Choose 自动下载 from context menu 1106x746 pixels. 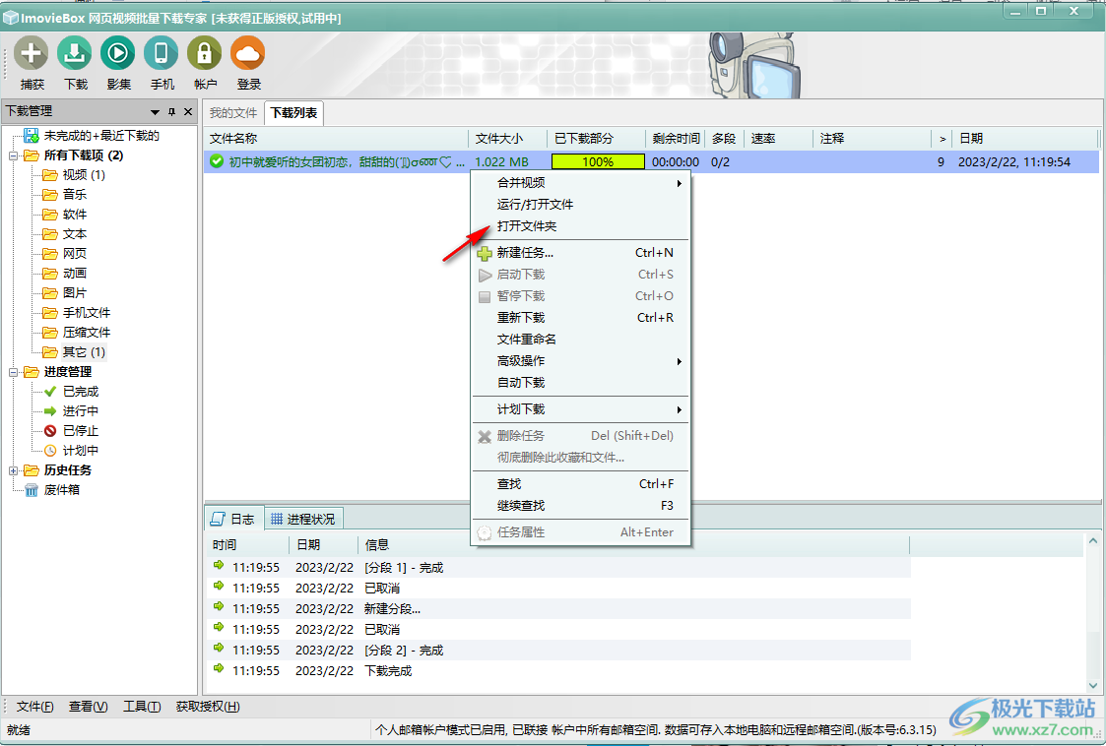coord(580,383)
